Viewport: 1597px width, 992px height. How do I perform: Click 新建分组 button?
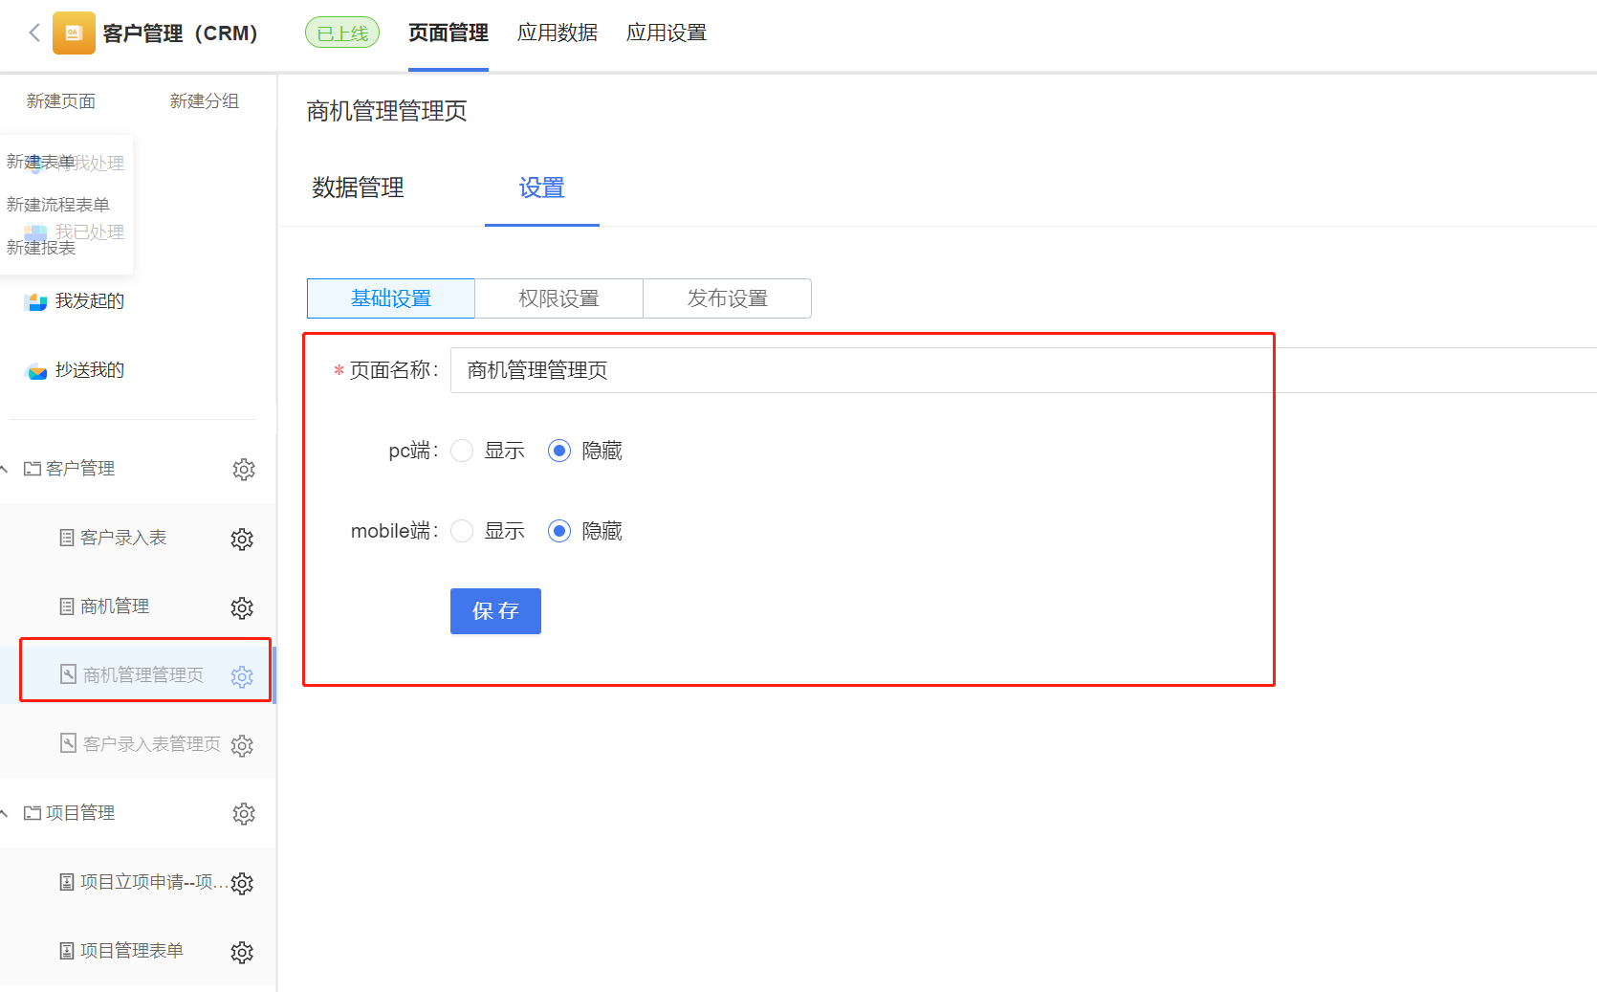click(205, 101)
